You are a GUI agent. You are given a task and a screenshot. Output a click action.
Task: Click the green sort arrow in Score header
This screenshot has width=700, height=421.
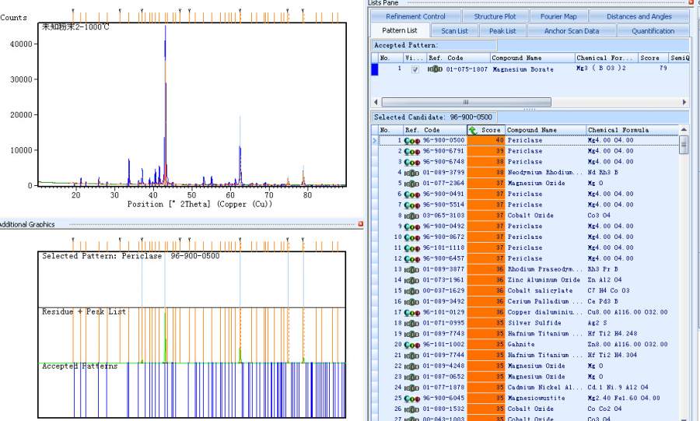point(473,130)
